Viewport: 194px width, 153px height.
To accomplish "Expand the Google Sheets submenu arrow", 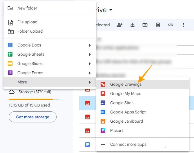I will click(x=90, y=55).
